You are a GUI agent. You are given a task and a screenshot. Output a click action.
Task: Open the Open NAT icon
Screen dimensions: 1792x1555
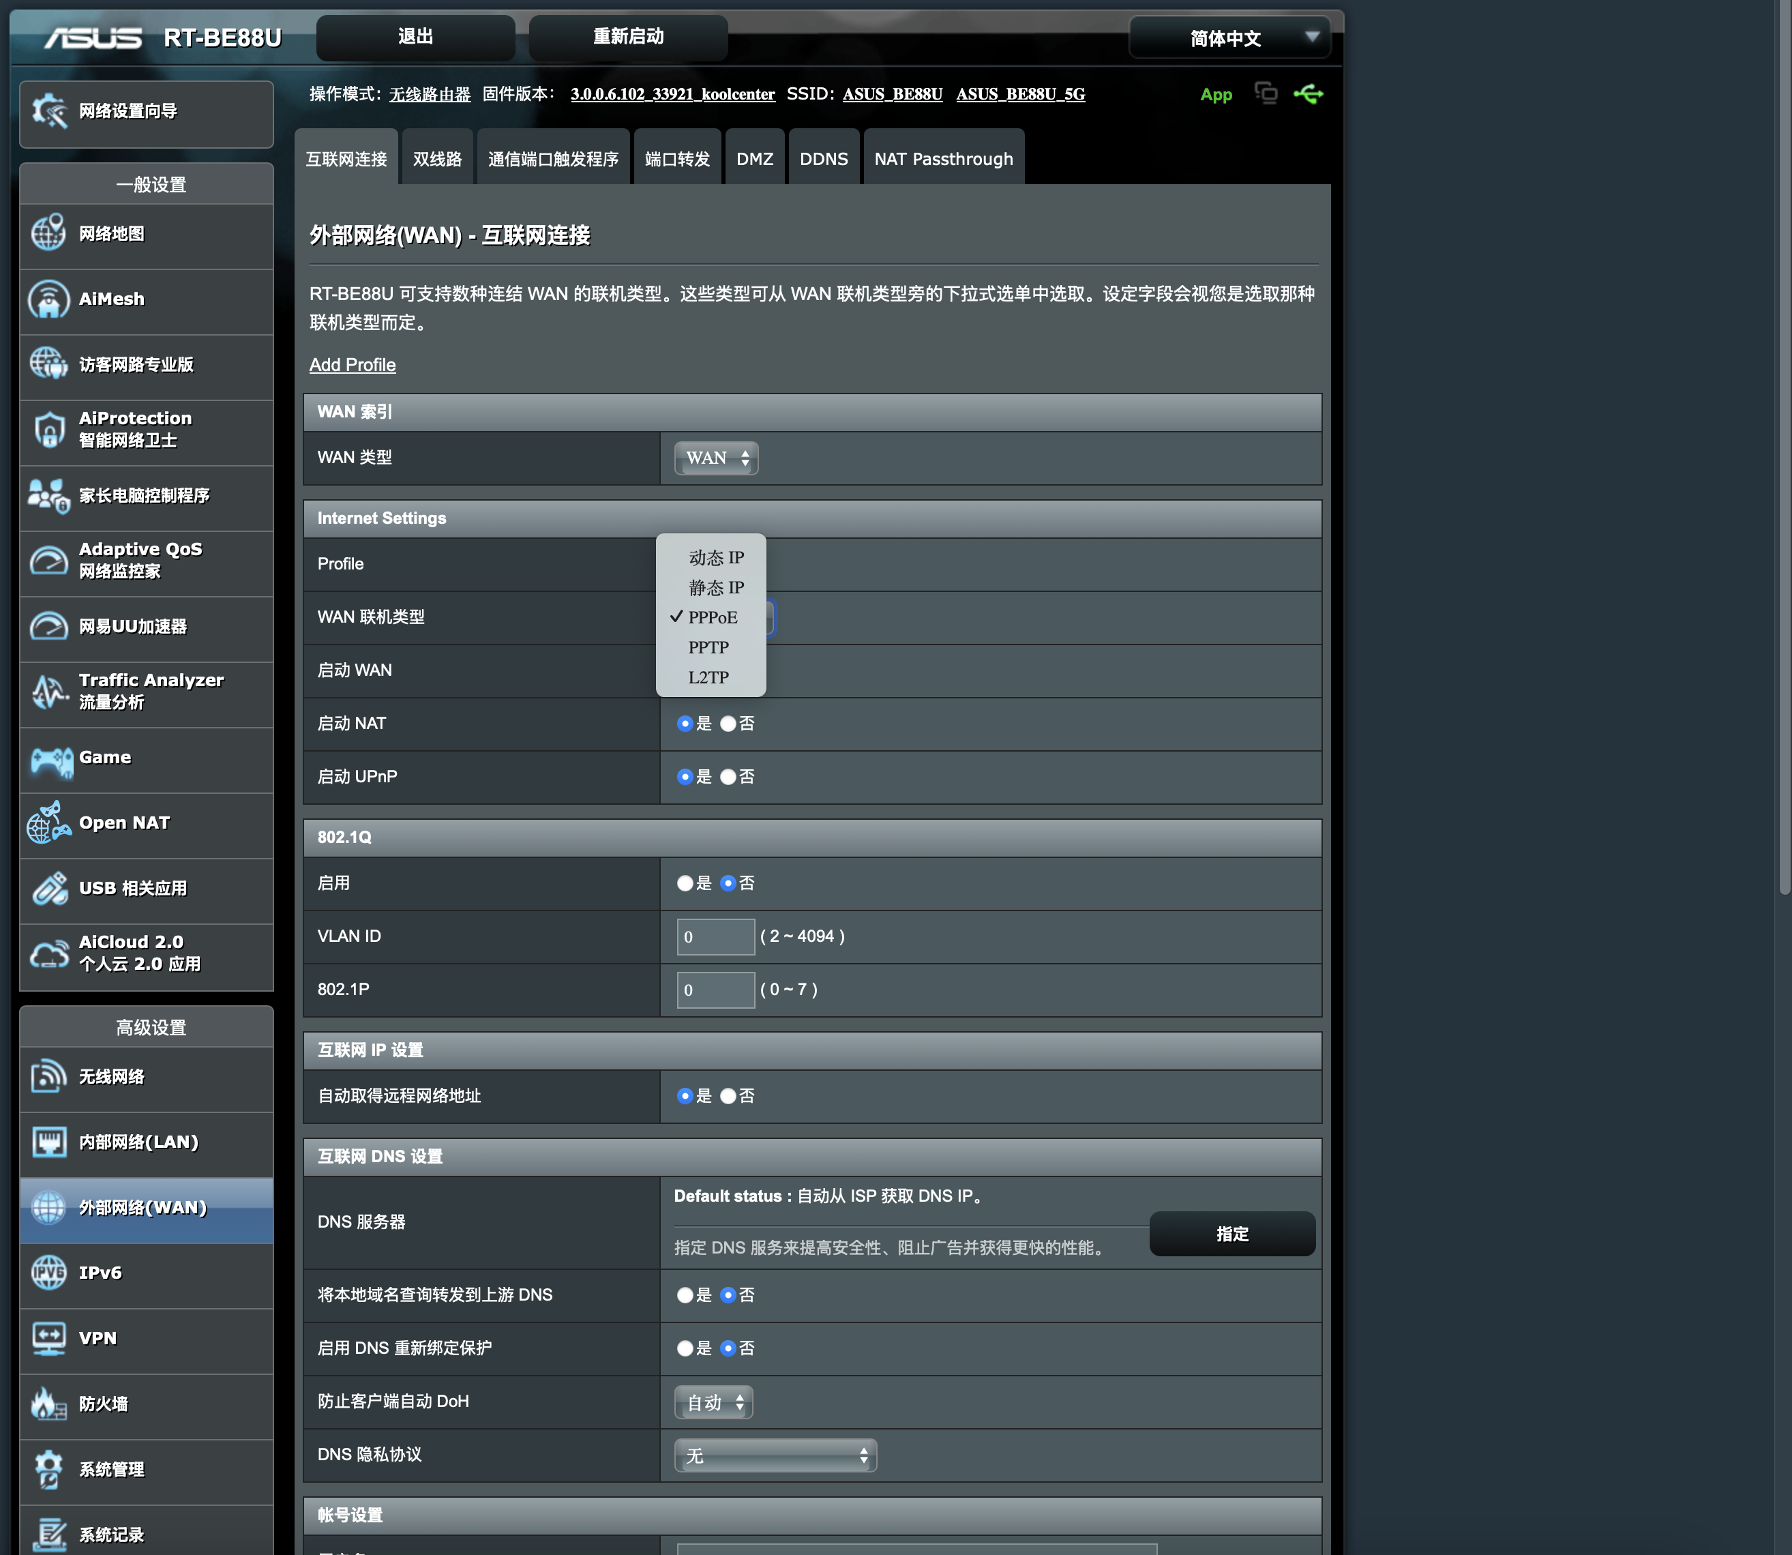(48, 822)
